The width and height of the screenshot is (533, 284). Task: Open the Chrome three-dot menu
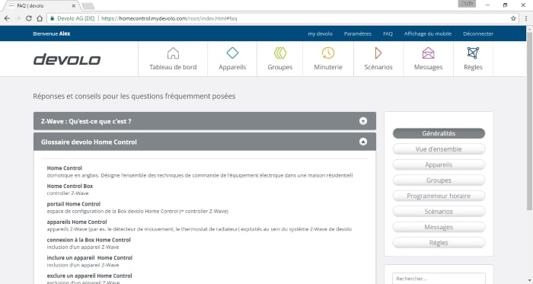click(x=526, y=18)
